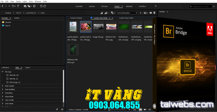Open the Stacks menu
217x112 pixels.
coord(18,1)
